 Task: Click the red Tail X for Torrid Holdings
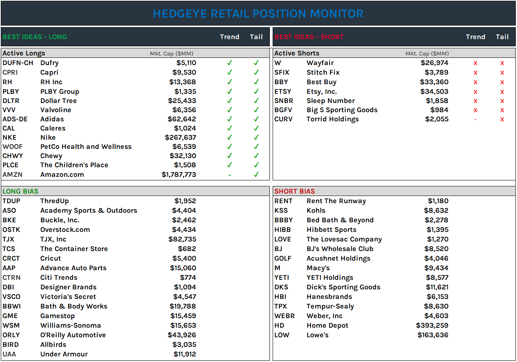point(502,119)
